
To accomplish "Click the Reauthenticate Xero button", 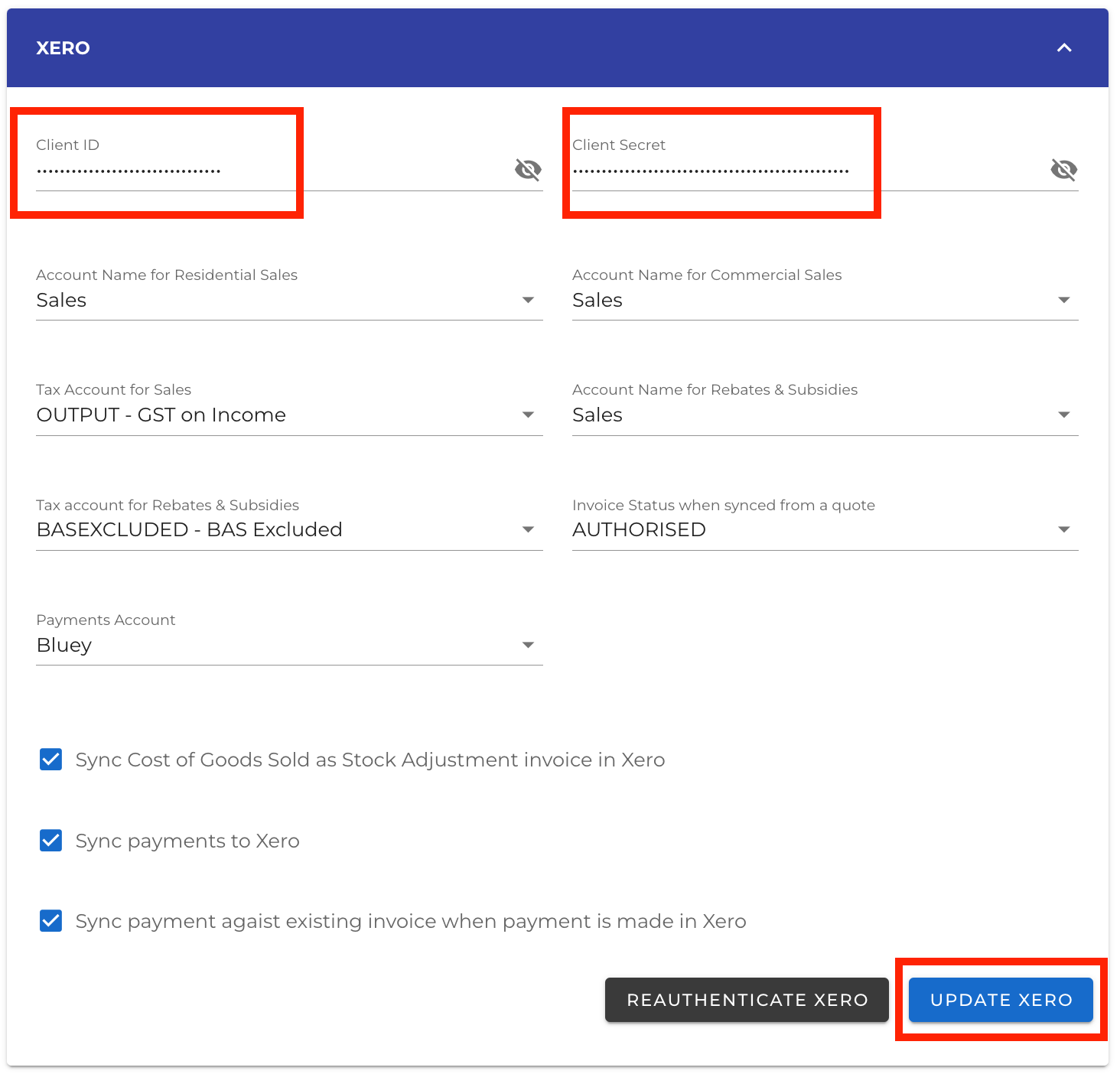I will 747,1000.
